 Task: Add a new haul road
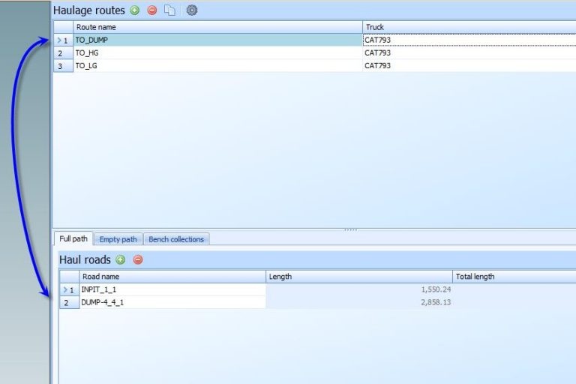point(121,260)
